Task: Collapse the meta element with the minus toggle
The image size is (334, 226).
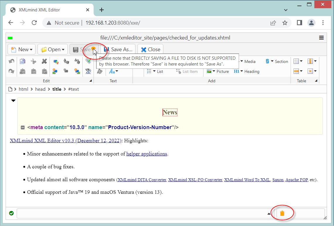Action: (x=23, y=128)
